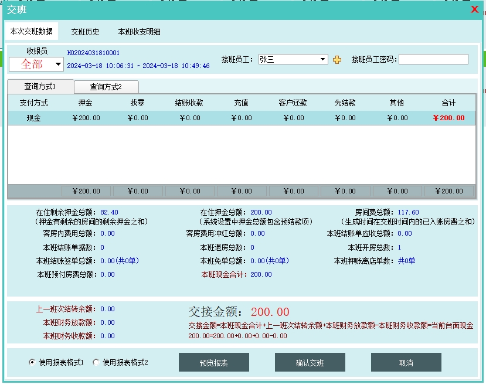Select 使用报表格式2 radio button
Image resolution: width=486 pixels, height=388 pixels.
click(x=97, y=362)
